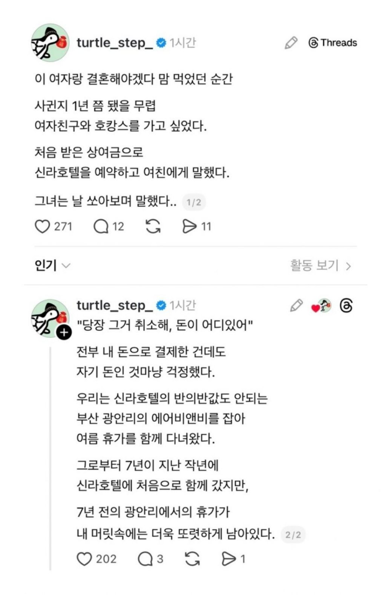Tap the plus follow badge on avatar
Image resolution: width=386 pixels, height=599 pixels.
pos(64,332)
